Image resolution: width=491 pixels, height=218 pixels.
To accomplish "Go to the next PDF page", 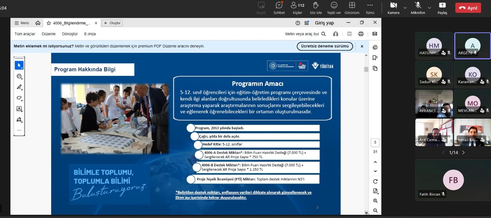I will coord(375,171).
